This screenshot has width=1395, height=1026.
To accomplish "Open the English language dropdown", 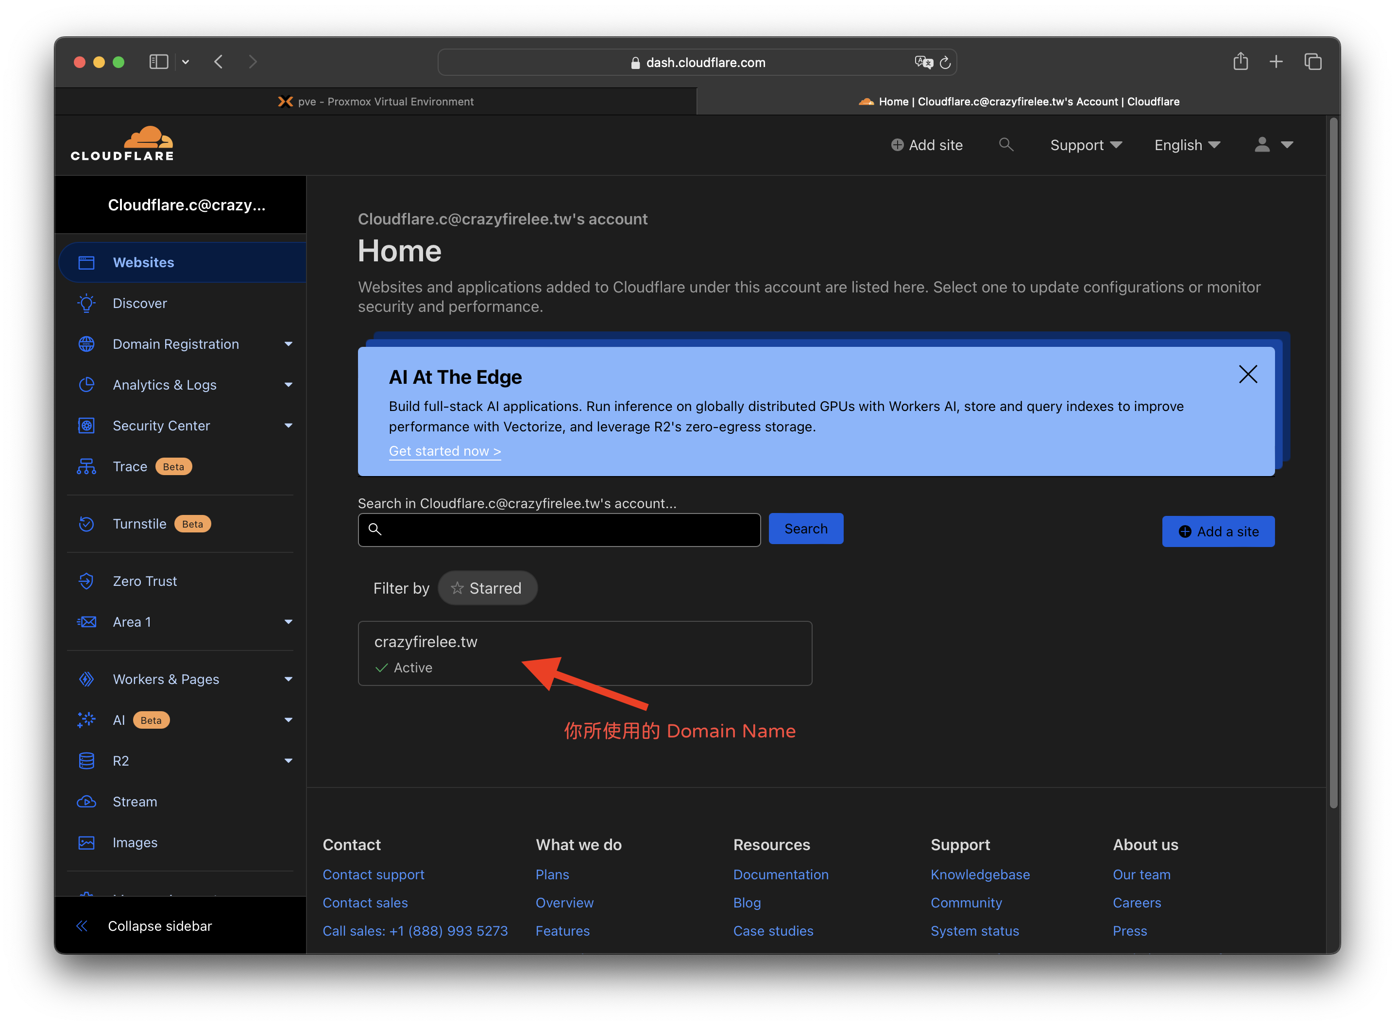I will 1187,145.
